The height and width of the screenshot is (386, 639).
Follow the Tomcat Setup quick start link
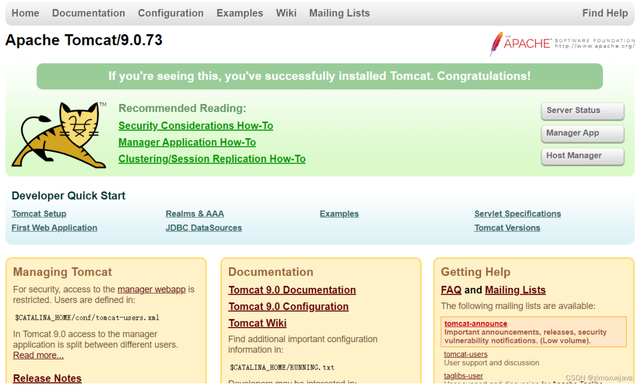pyautogui.click(x=39, y=214)
